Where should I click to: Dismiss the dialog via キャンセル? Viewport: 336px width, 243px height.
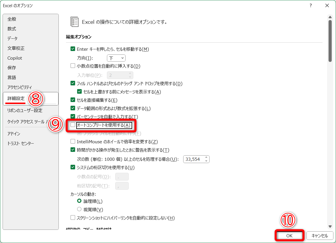tap(320, 235)
